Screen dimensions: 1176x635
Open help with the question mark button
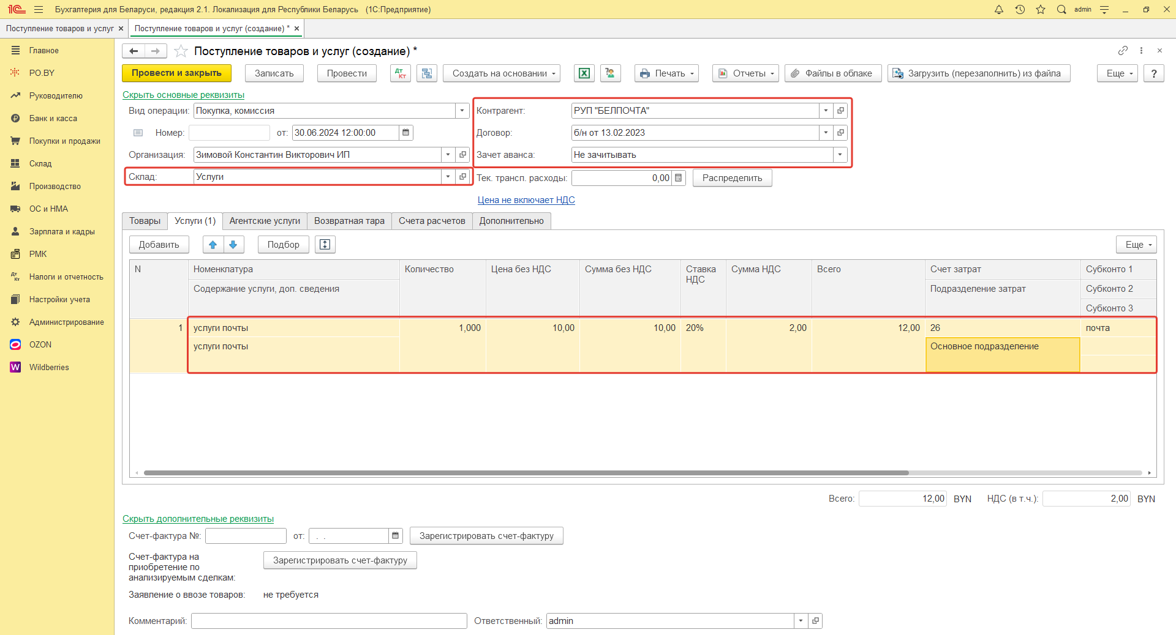[x=1154, y=73]
